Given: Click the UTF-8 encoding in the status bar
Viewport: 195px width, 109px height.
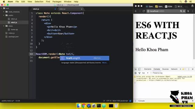Looking at the screenshot, I should 109,101.
